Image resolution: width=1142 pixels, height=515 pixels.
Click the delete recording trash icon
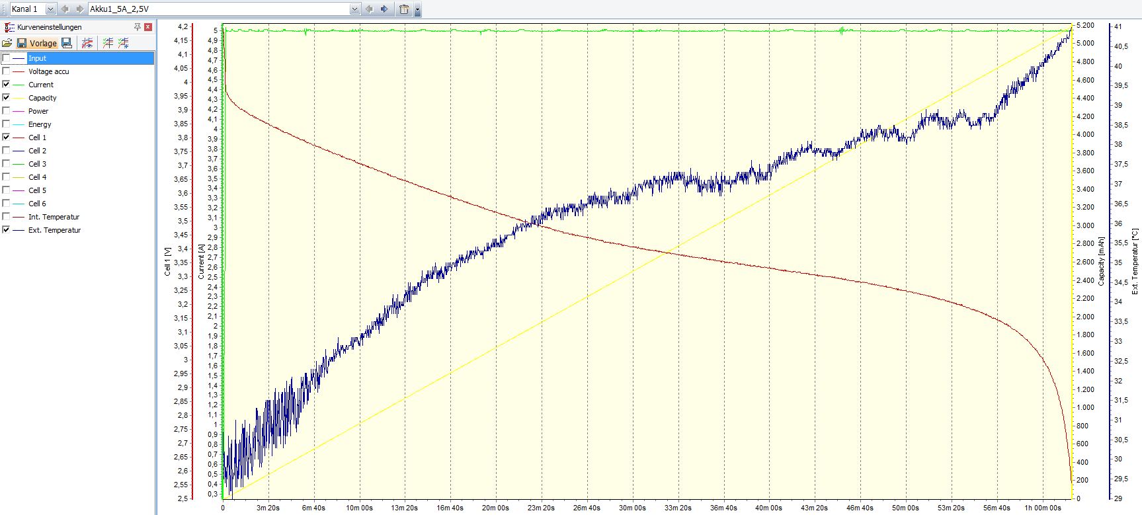tap(404, 9)
